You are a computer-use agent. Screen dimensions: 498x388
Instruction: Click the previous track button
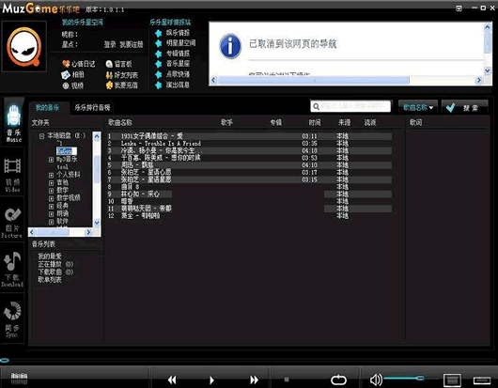pyautogui.click(x=172, y=380)
